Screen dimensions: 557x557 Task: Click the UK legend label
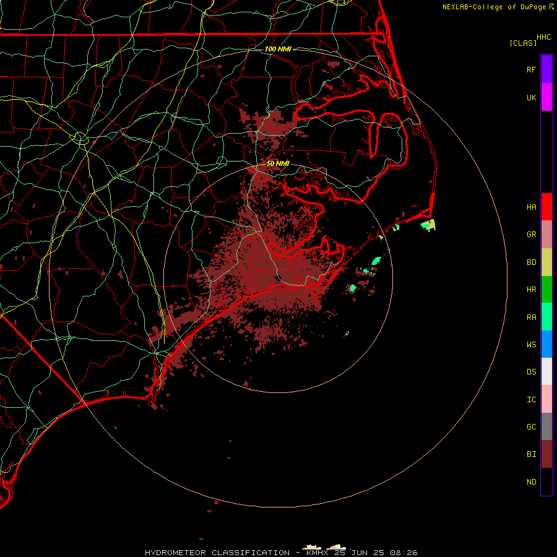[531, 97]
